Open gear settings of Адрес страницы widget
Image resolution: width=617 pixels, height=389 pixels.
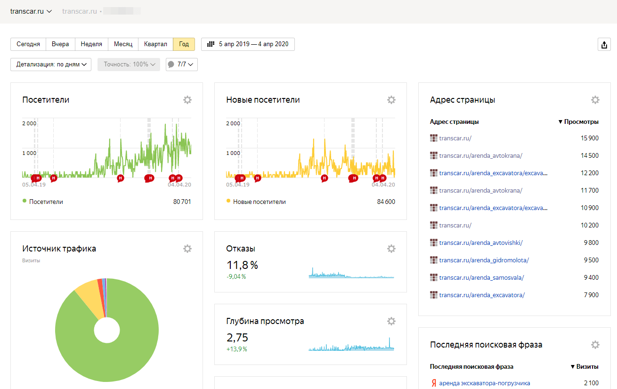click(595, 100)
